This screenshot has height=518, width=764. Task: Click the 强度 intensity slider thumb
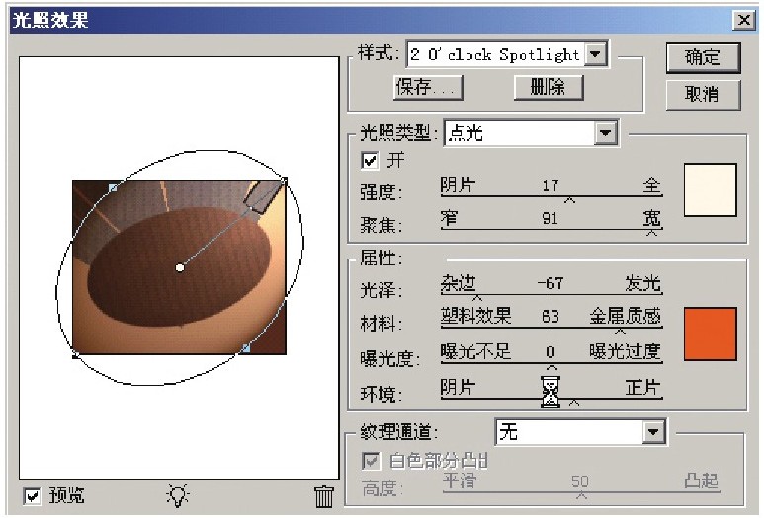pos(569,200)
